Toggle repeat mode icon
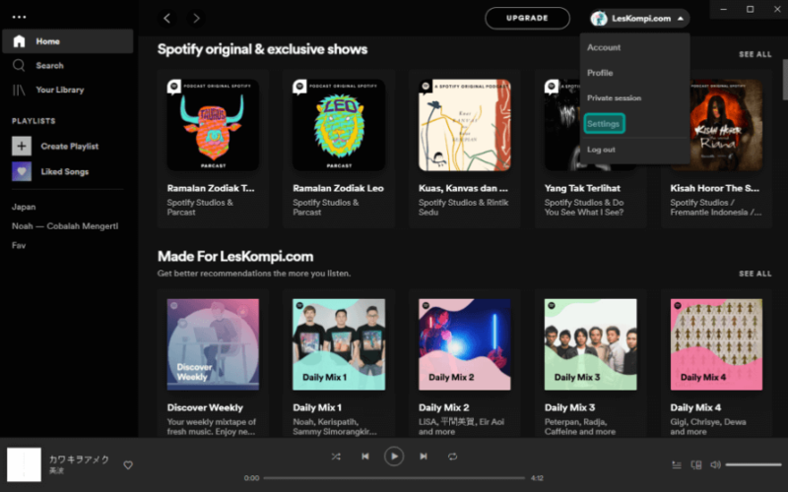This screenshot has height=492, width=788. pyautogui.click(x=452, y=457)
